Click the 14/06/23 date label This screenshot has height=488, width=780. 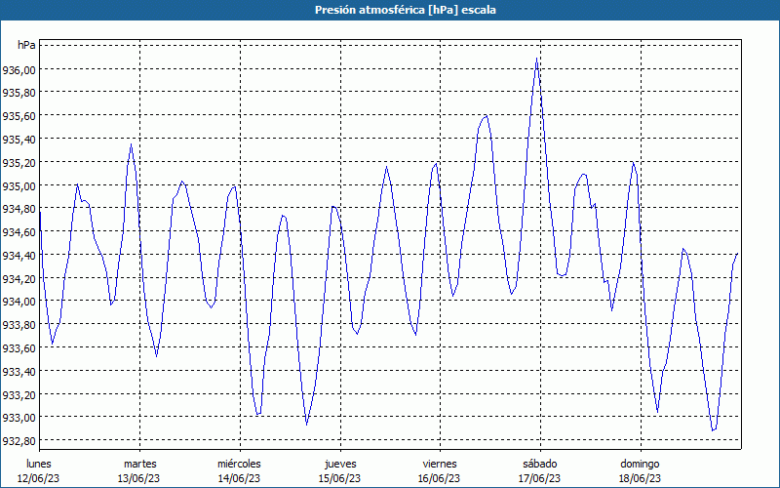239,478
